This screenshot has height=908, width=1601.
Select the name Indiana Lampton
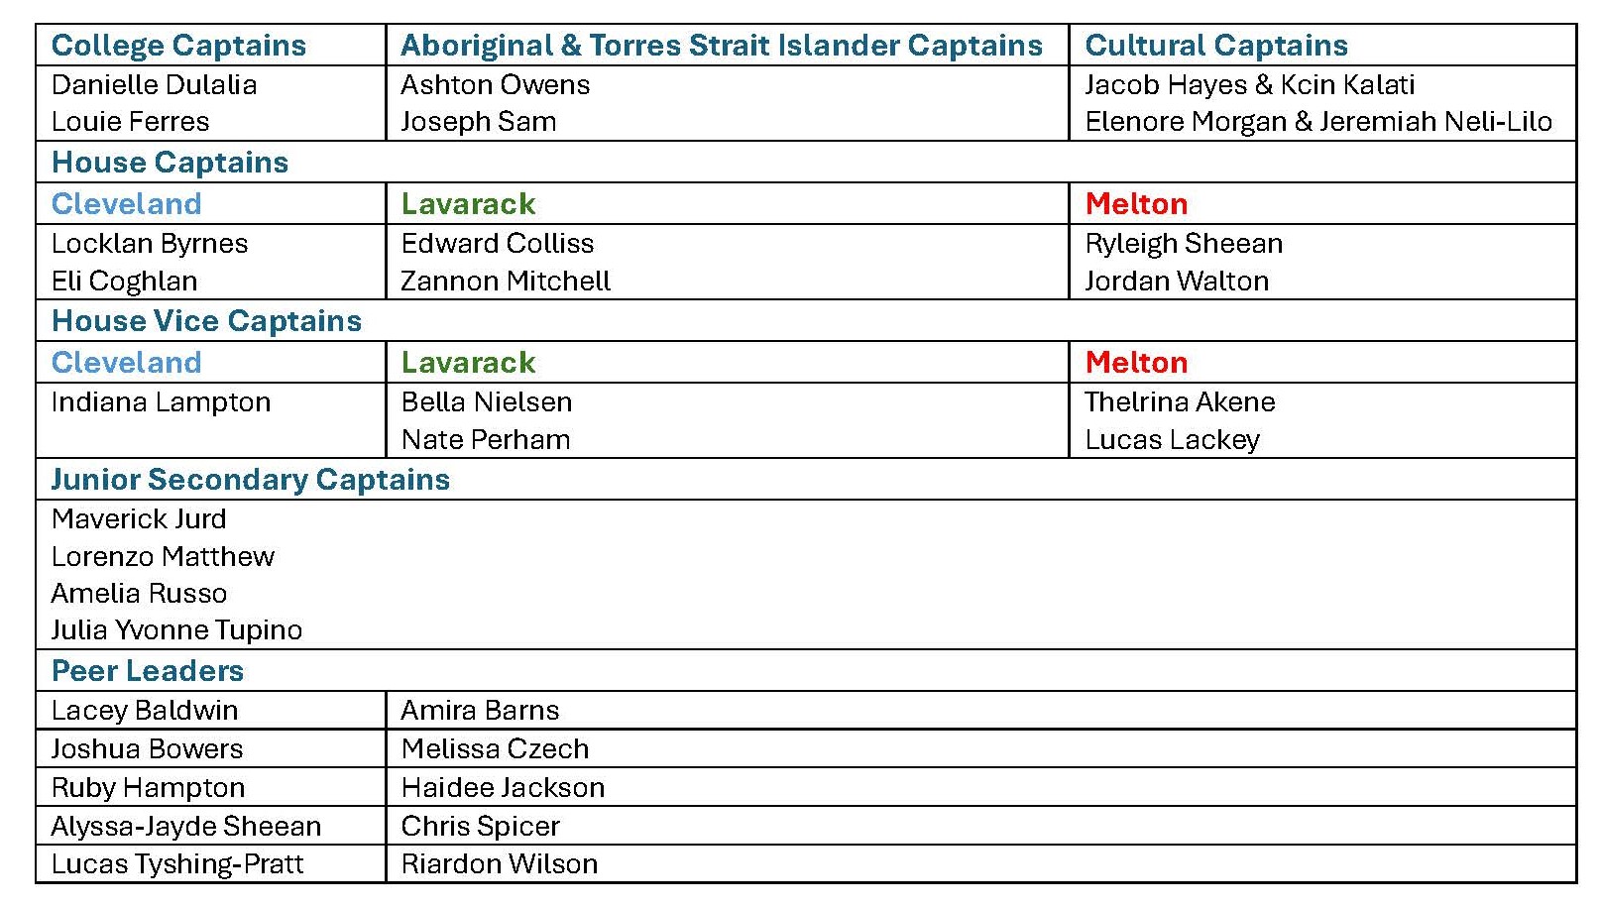pos(161,402)
